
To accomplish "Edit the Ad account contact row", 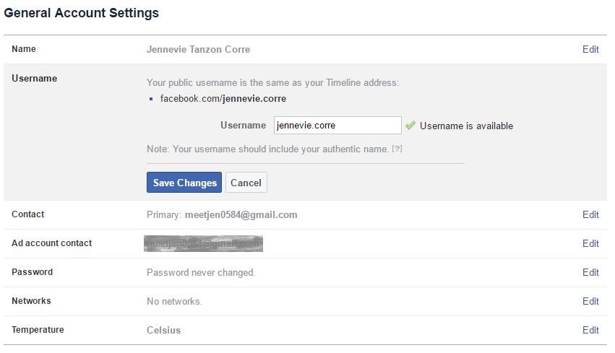I will [x=590, y=244].
